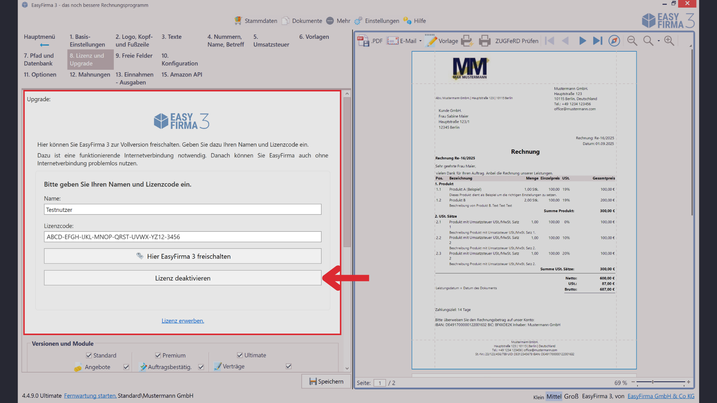This screenshot has height=403, width=717.
Task: Open 11. Optionen tab
Action: 40,75
